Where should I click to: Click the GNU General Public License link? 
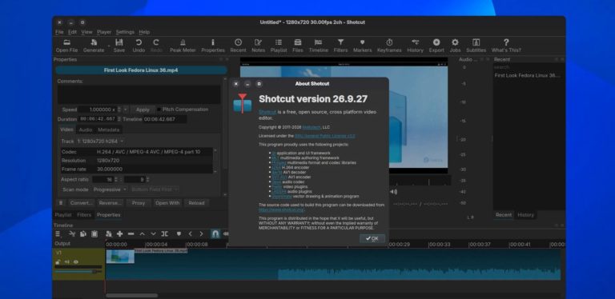pyautogui.click(x=325, y=136)
